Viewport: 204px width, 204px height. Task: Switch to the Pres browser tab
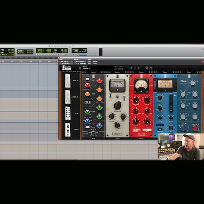click(78, 71)
